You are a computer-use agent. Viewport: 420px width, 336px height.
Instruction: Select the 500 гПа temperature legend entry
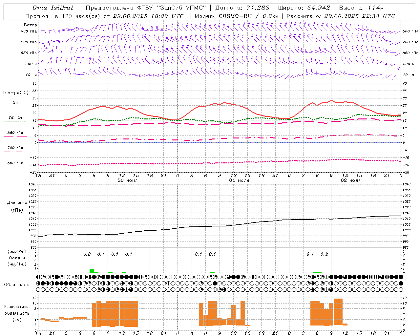[15, 163]
